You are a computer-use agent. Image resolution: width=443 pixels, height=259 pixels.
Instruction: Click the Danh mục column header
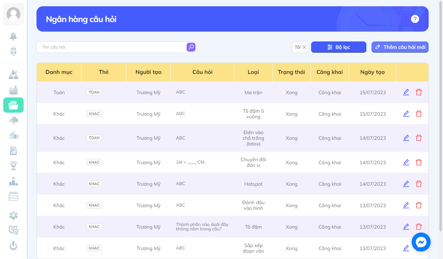(x=59, y=72)
